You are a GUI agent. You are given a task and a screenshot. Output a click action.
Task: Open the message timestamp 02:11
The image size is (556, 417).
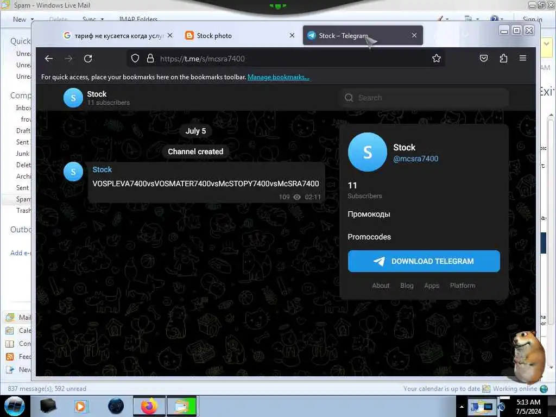(x=313, y=197)
